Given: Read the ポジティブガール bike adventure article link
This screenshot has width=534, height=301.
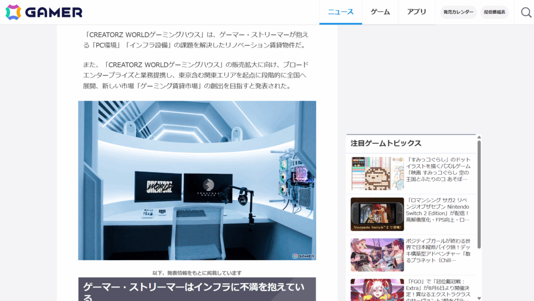Looking at the screenshot, I should (438, 250).
